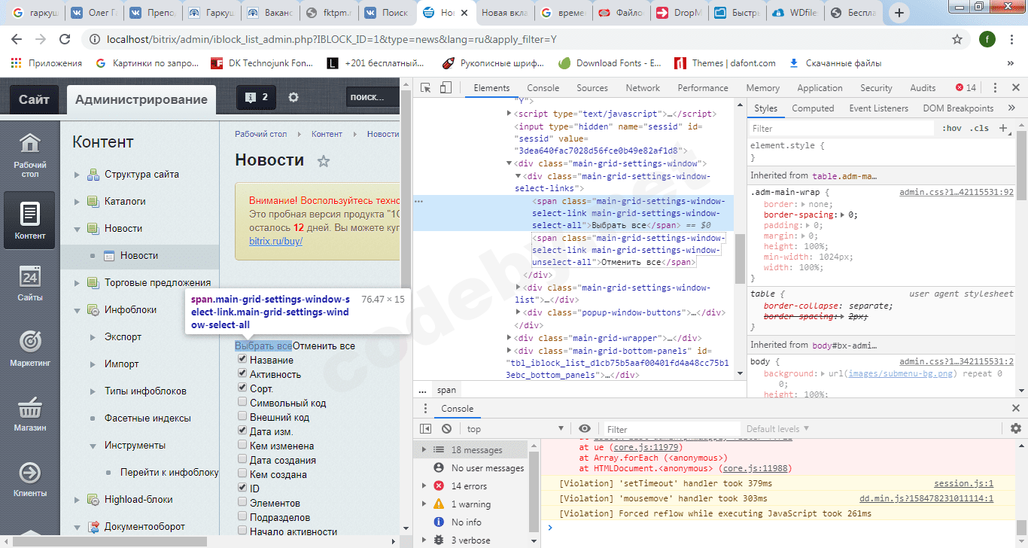Open the Рабочий стол sidebar home icon
1028x548 pixels.
click(29, 143)
